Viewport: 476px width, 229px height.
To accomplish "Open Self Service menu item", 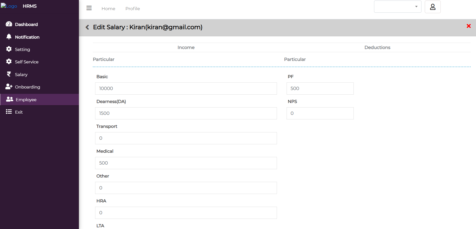I will click(x=27, y=62).
